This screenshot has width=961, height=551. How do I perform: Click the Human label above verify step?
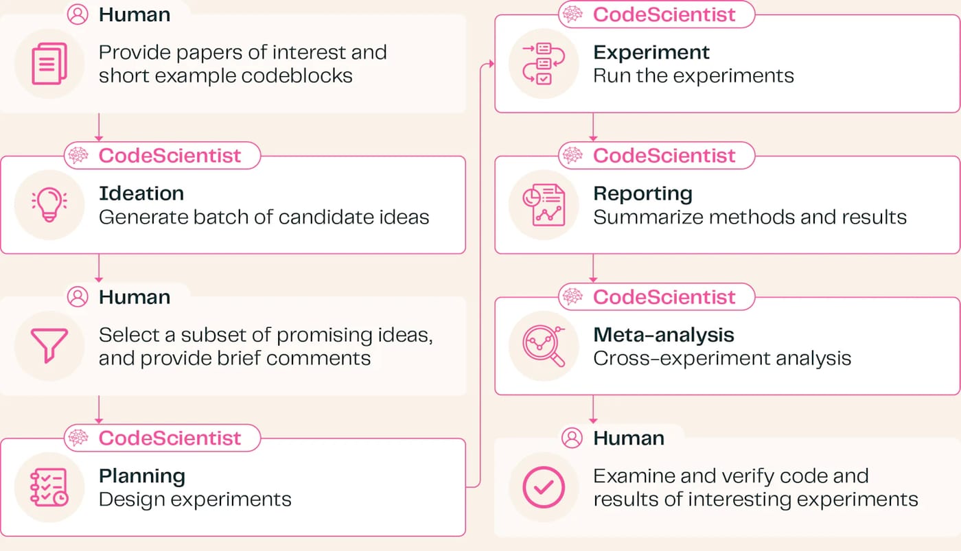(629, 438)
